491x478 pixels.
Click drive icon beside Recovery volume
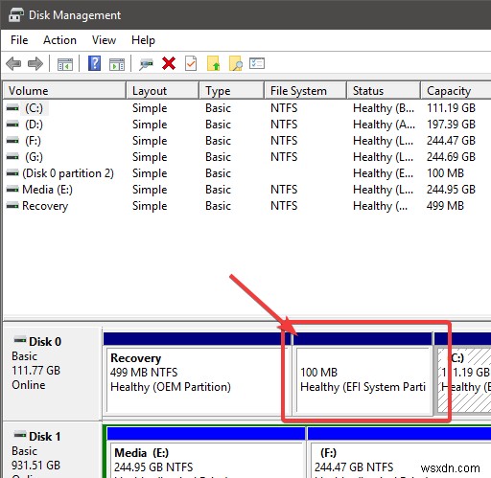click(12, 206)
